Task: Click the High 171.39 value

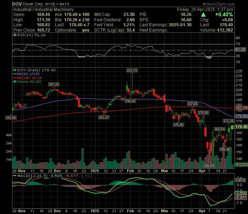Action: 44,20
